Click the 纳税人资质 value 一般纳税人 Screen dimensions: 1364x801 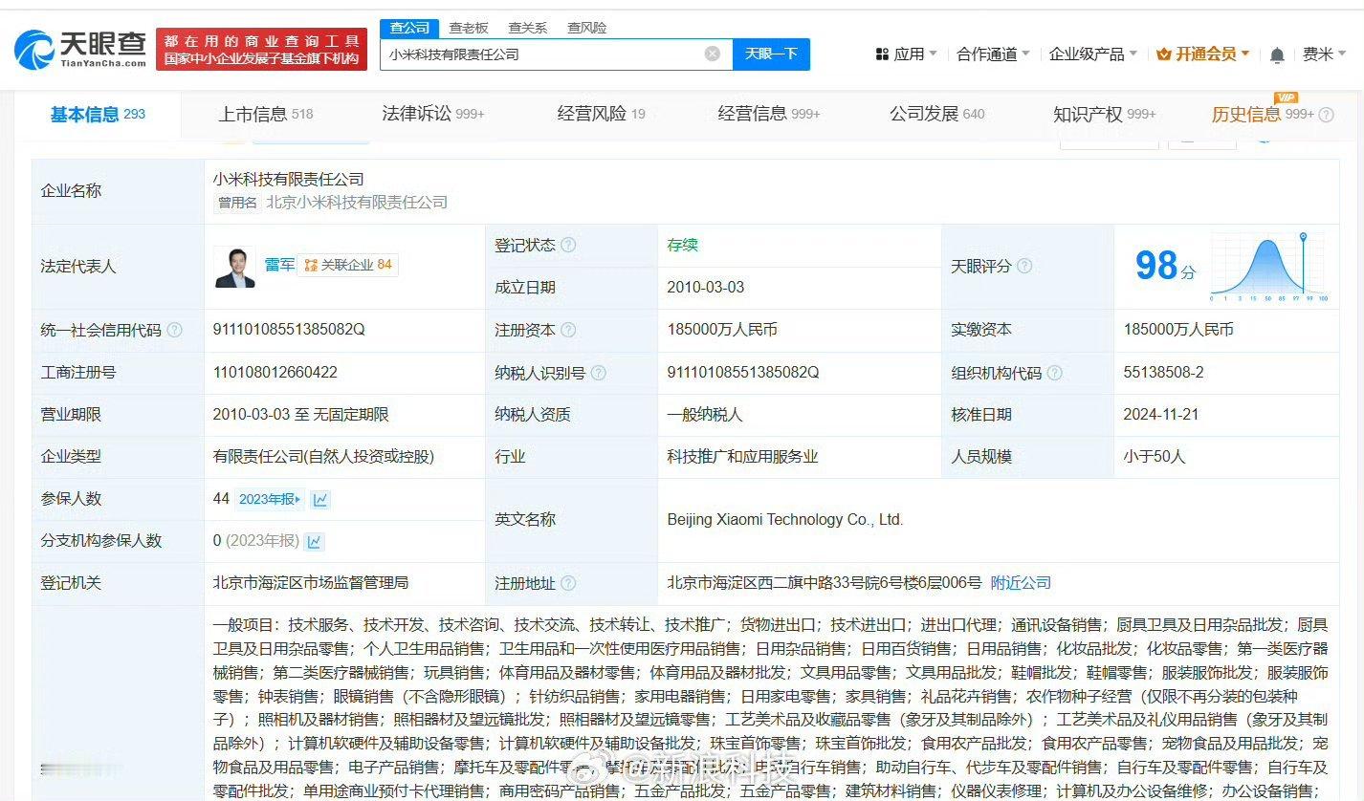pos(705,415)
